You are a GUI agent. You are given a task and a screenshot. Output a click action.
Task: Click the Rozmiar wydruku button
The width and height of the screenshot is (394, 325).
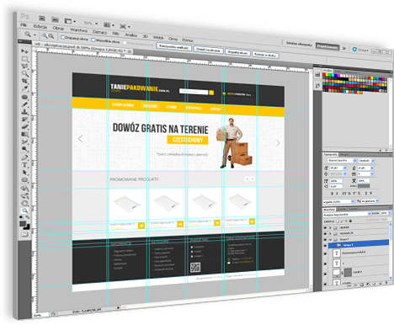tap(265, 55)
